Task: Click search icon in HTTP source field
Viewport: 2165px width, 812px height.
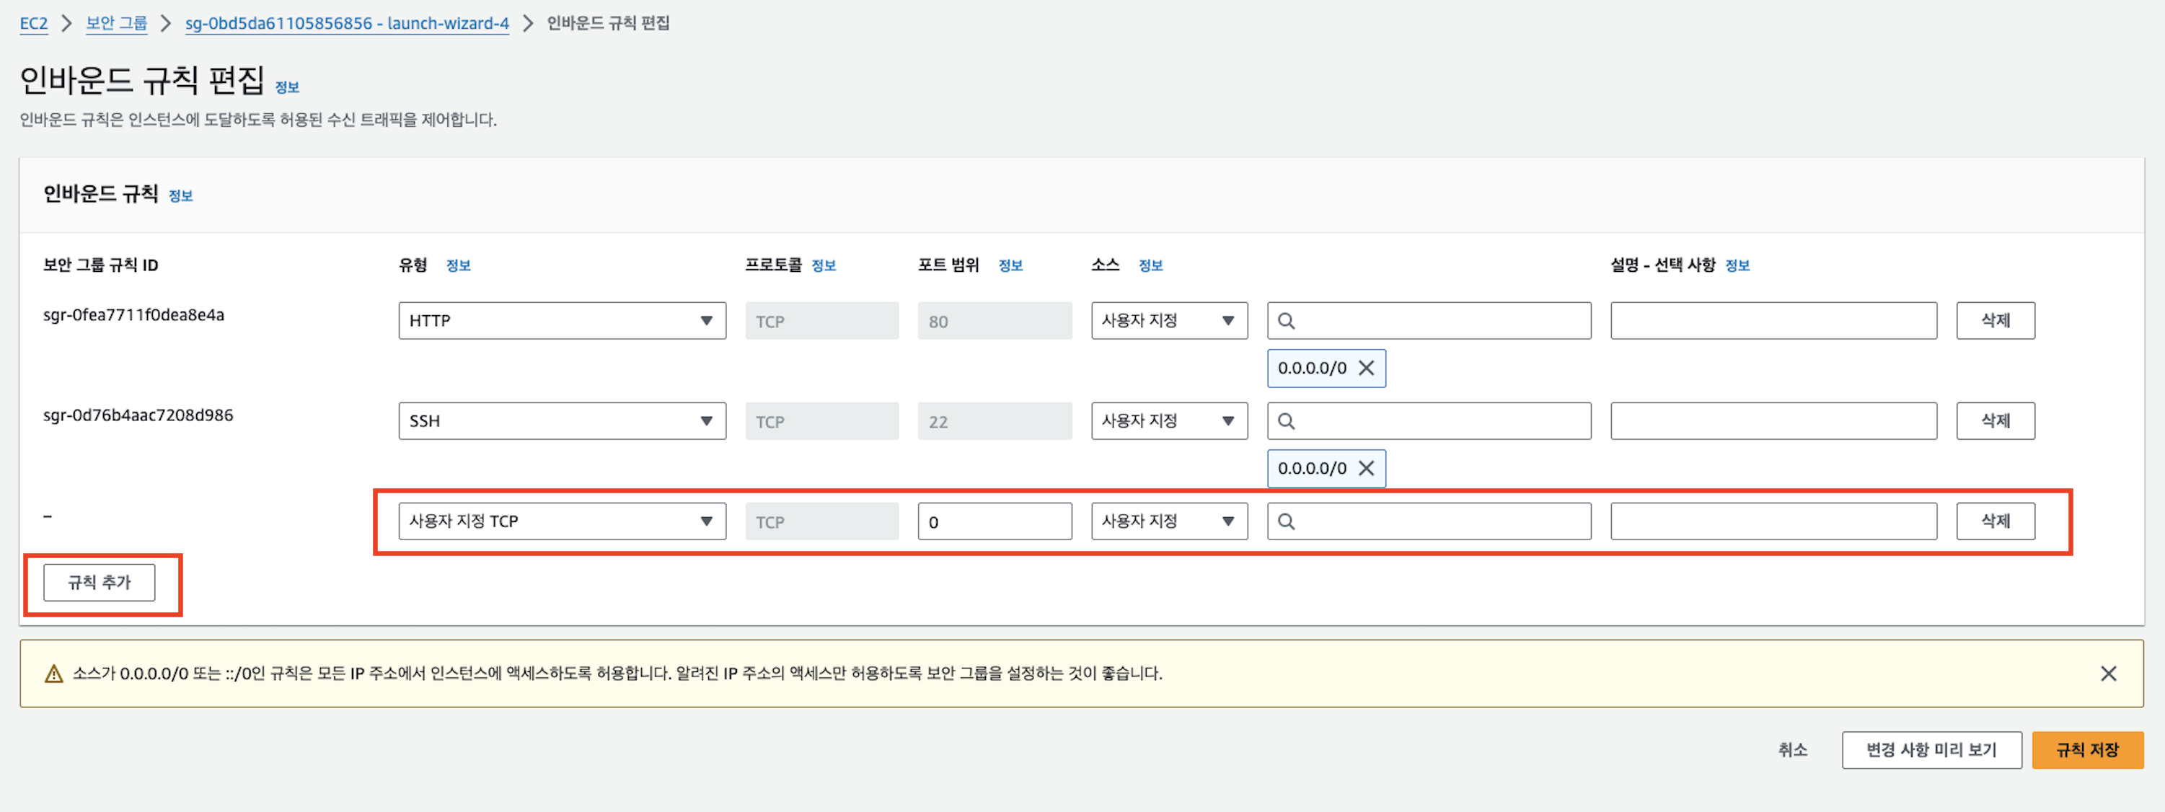Action: 1286,321
